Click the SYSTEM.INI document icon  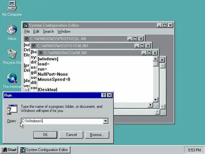point(34,46)
